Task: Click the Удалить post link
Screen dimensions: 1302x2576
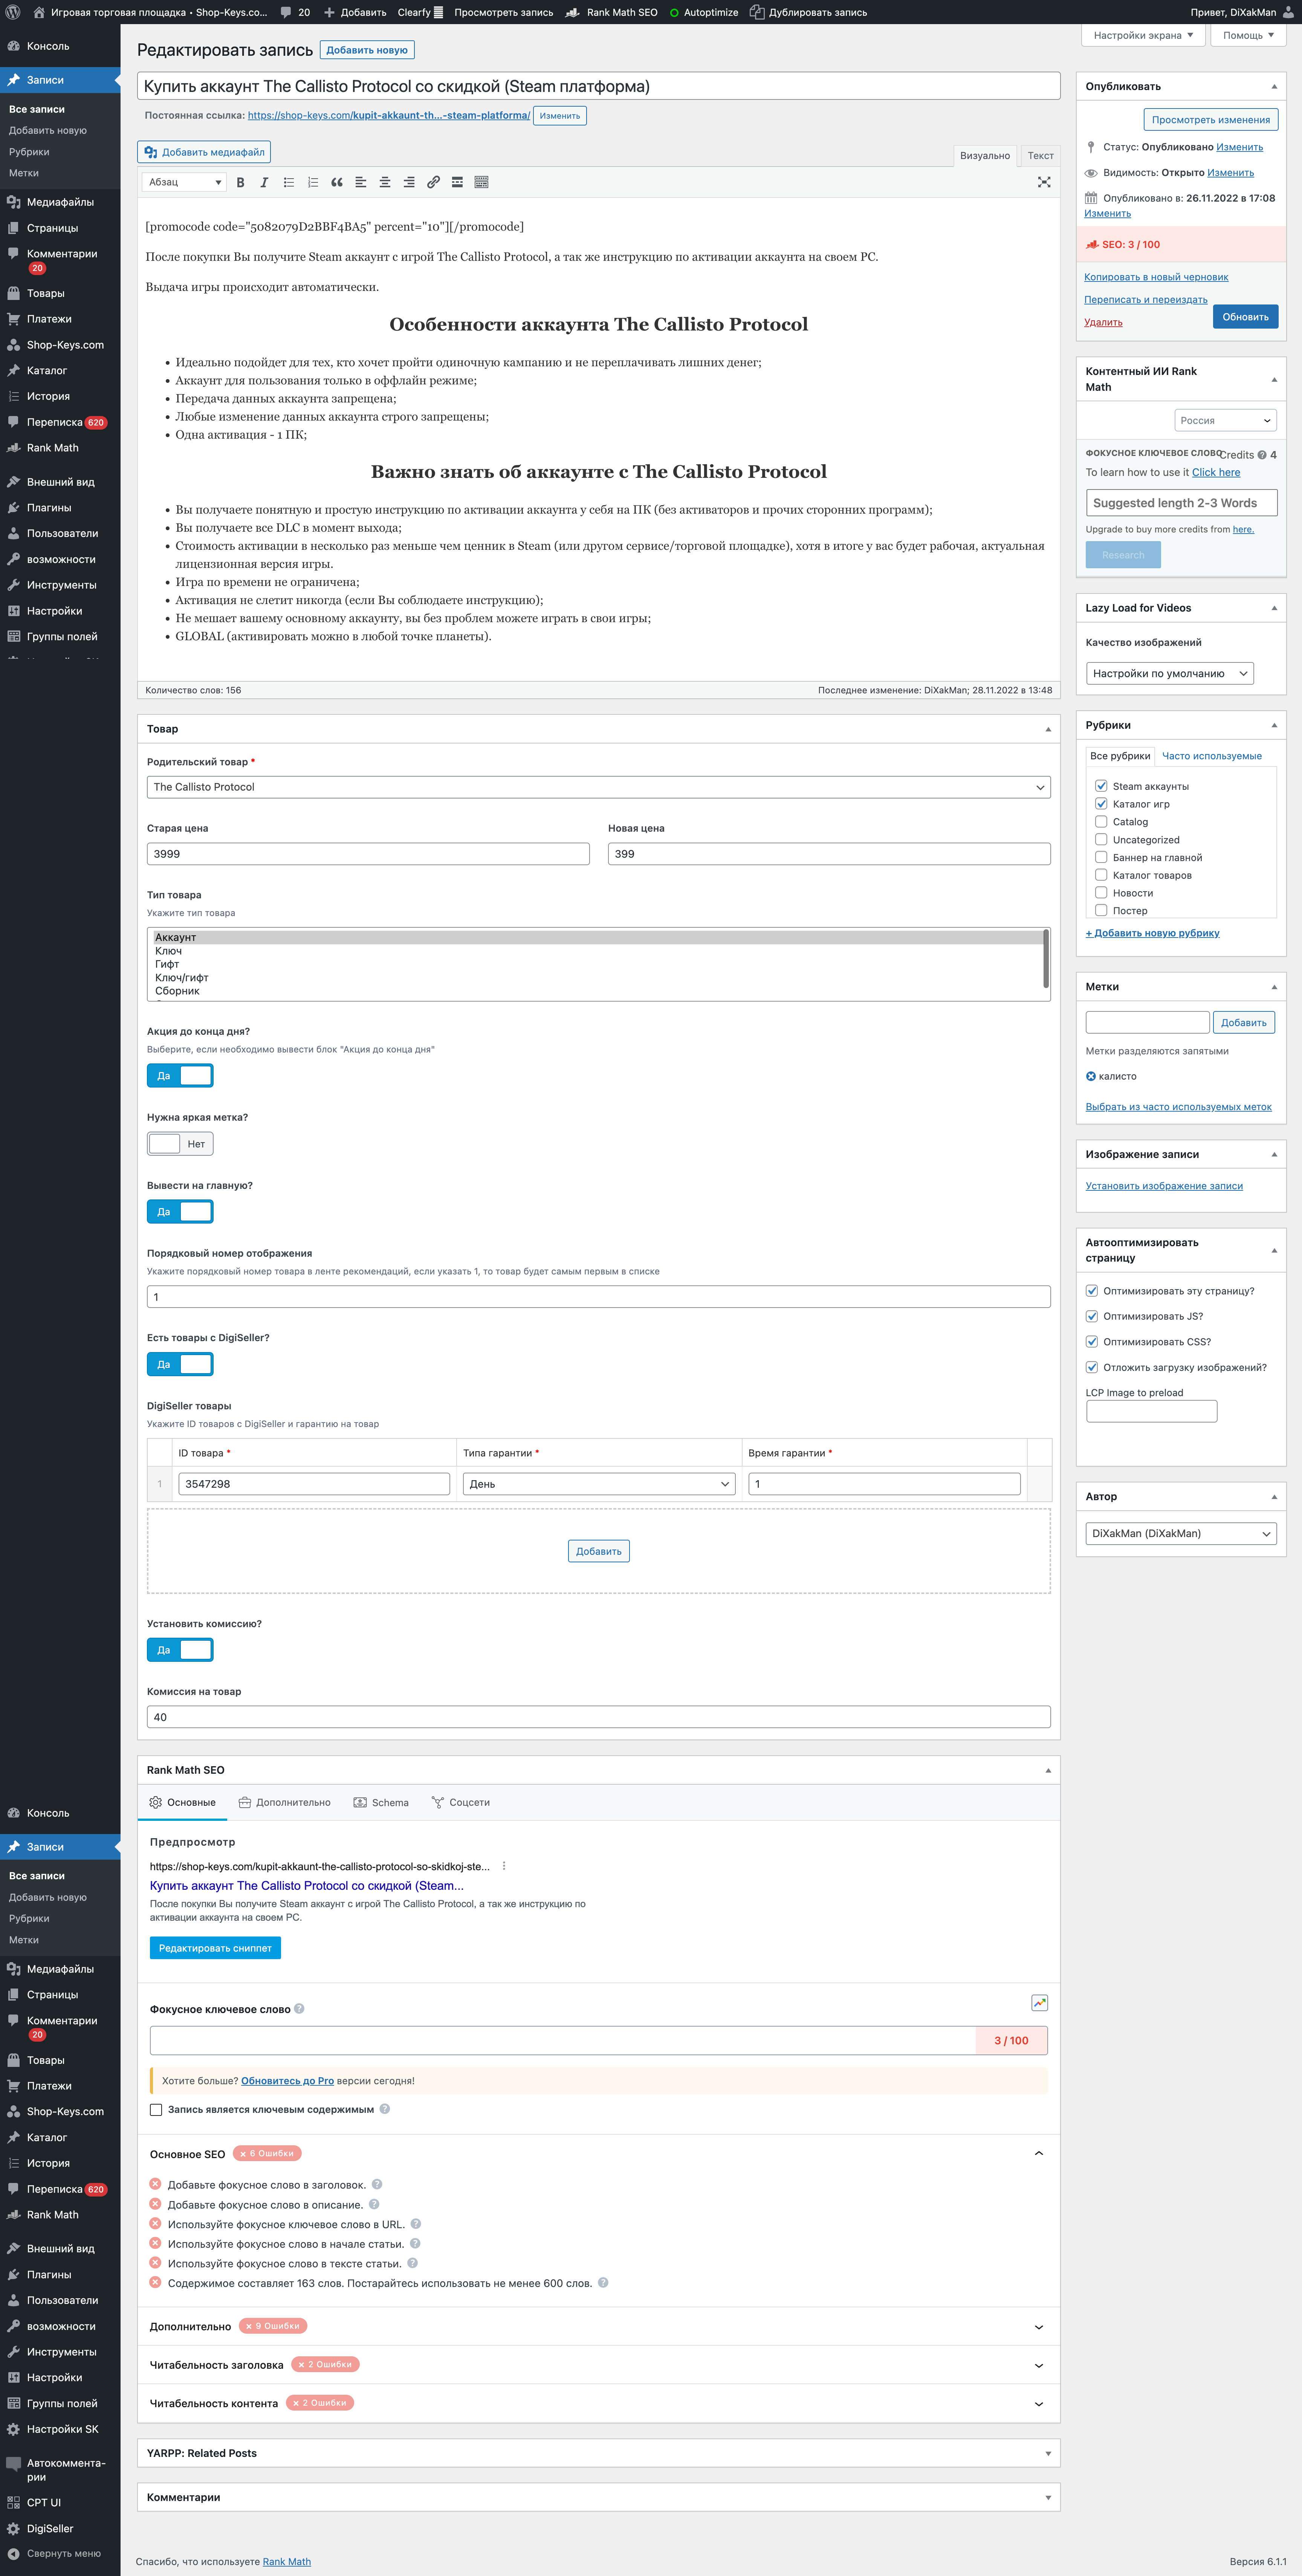Action: pyautogui.click(x=1103, y=322)
